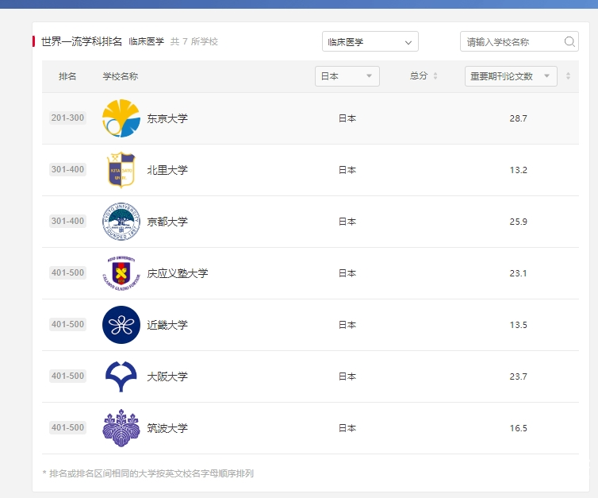Click the Kindai University navy circle logo
Screen dimensions: 598x498
pos(121,325)
